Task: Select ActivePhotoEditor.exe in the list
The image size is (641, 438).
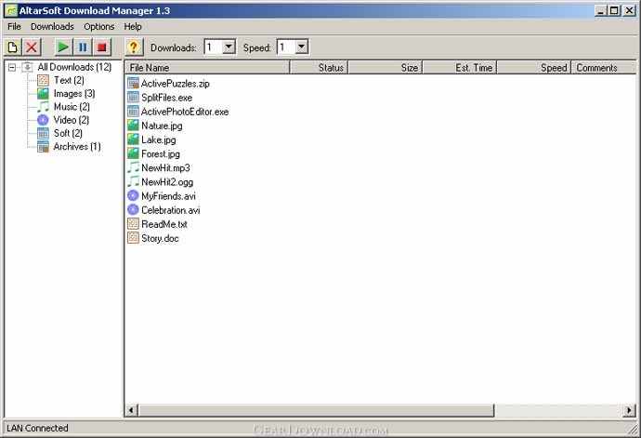Action: click(185, 112)
